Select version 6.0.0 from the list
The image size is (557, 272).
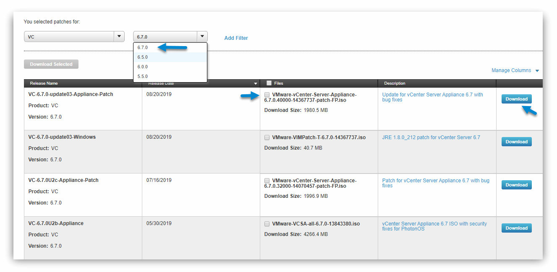[142, 66]
